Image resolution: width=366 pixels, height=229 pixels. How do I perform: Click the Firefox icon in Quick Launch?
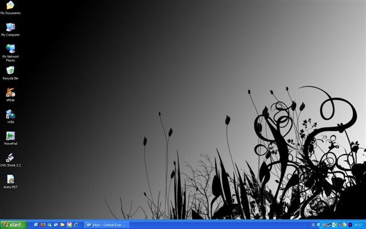click(43, 225)
